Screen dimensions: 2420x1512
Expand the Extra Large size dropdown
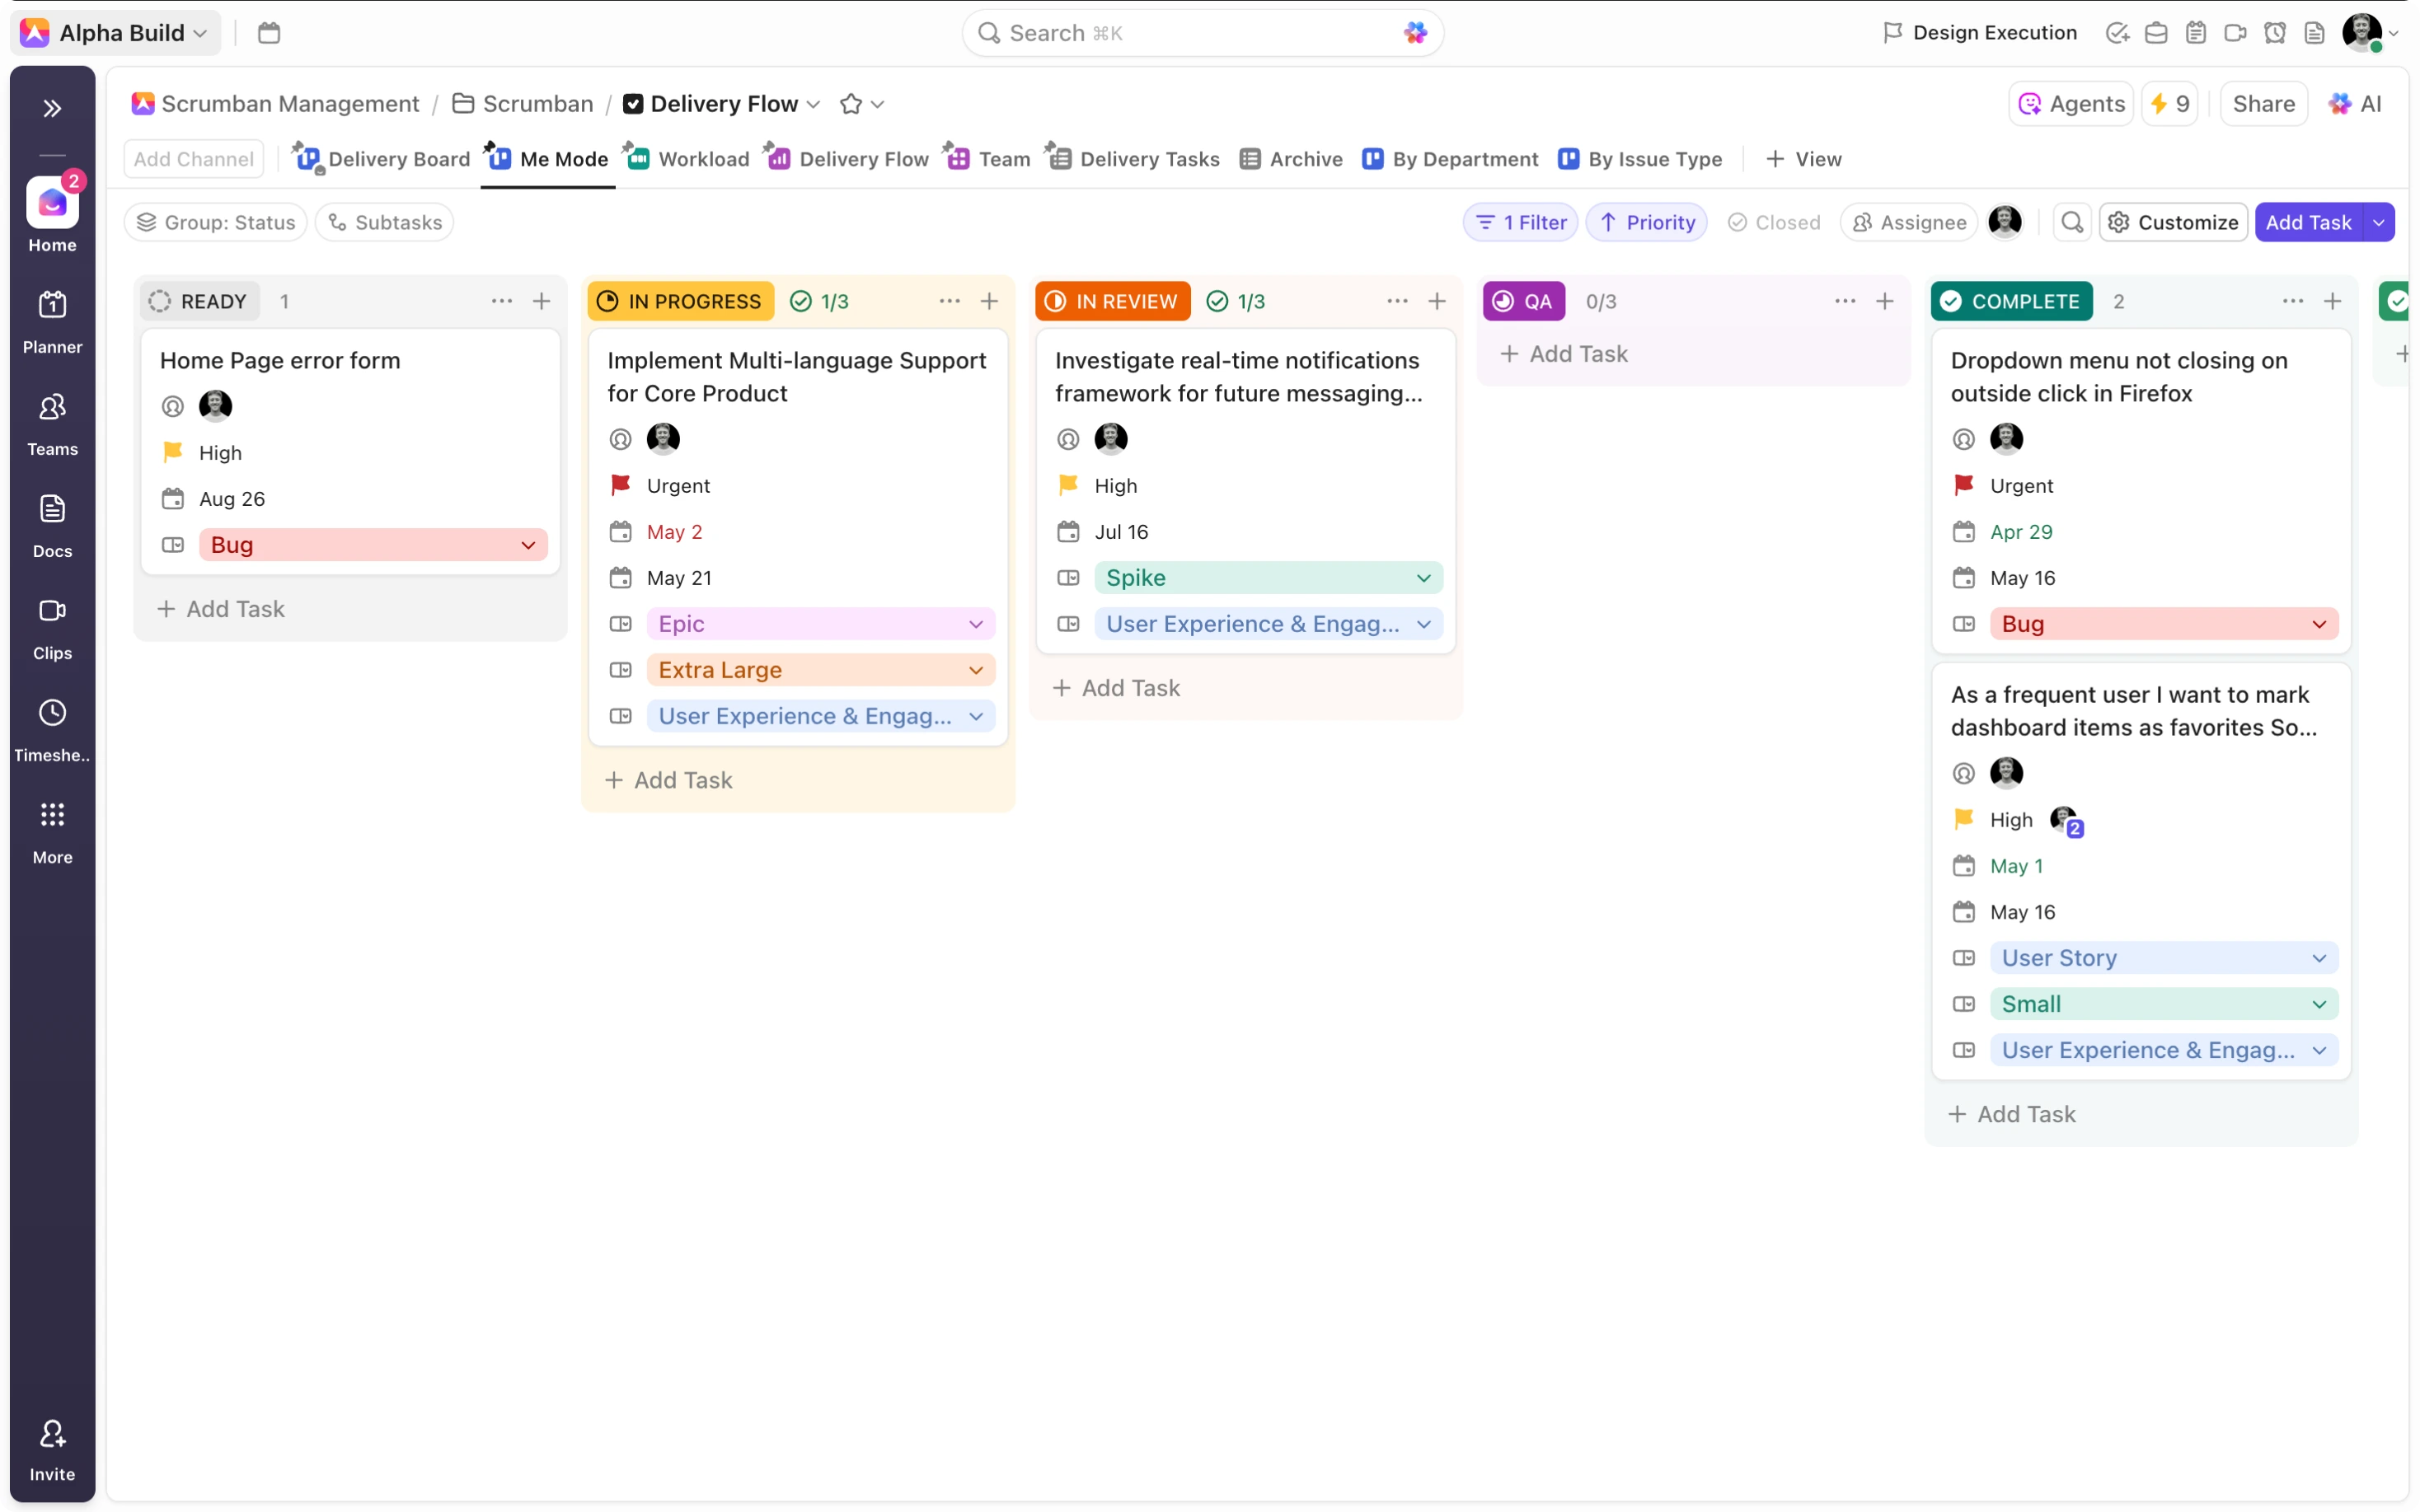pyautogui.click(x=975, y=670)
